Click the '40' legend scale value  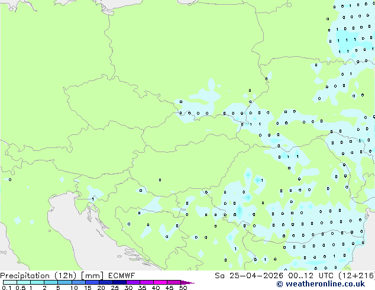156,288
